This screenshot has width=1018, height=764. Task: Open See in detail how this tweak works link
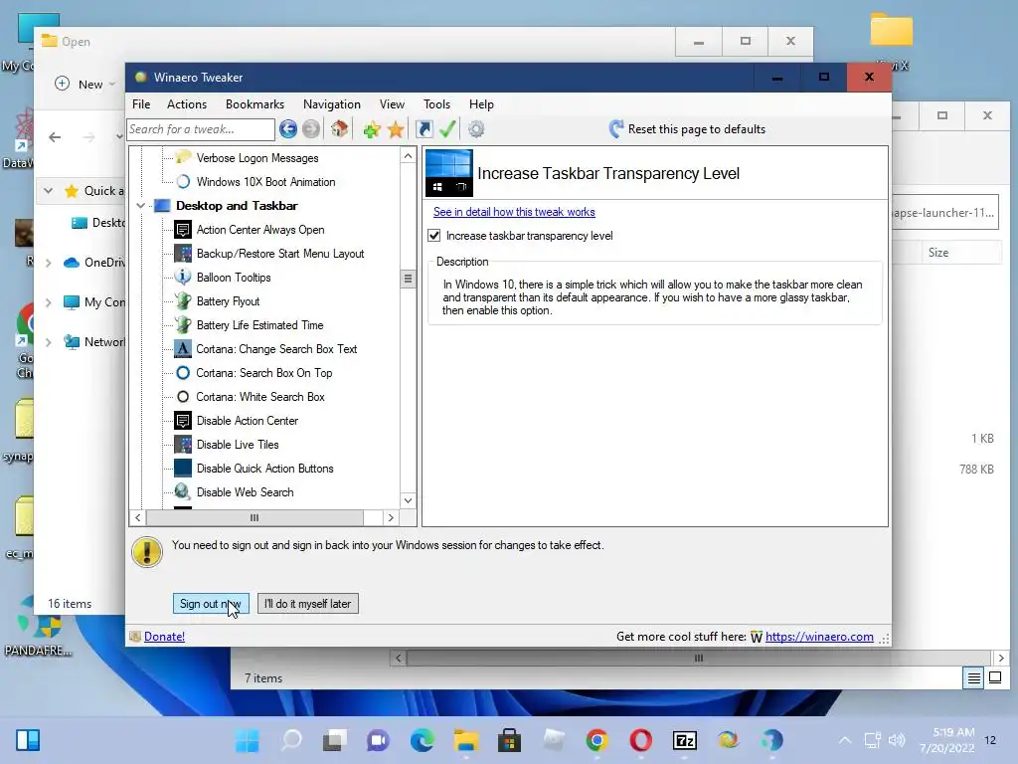tap(514, 212)
